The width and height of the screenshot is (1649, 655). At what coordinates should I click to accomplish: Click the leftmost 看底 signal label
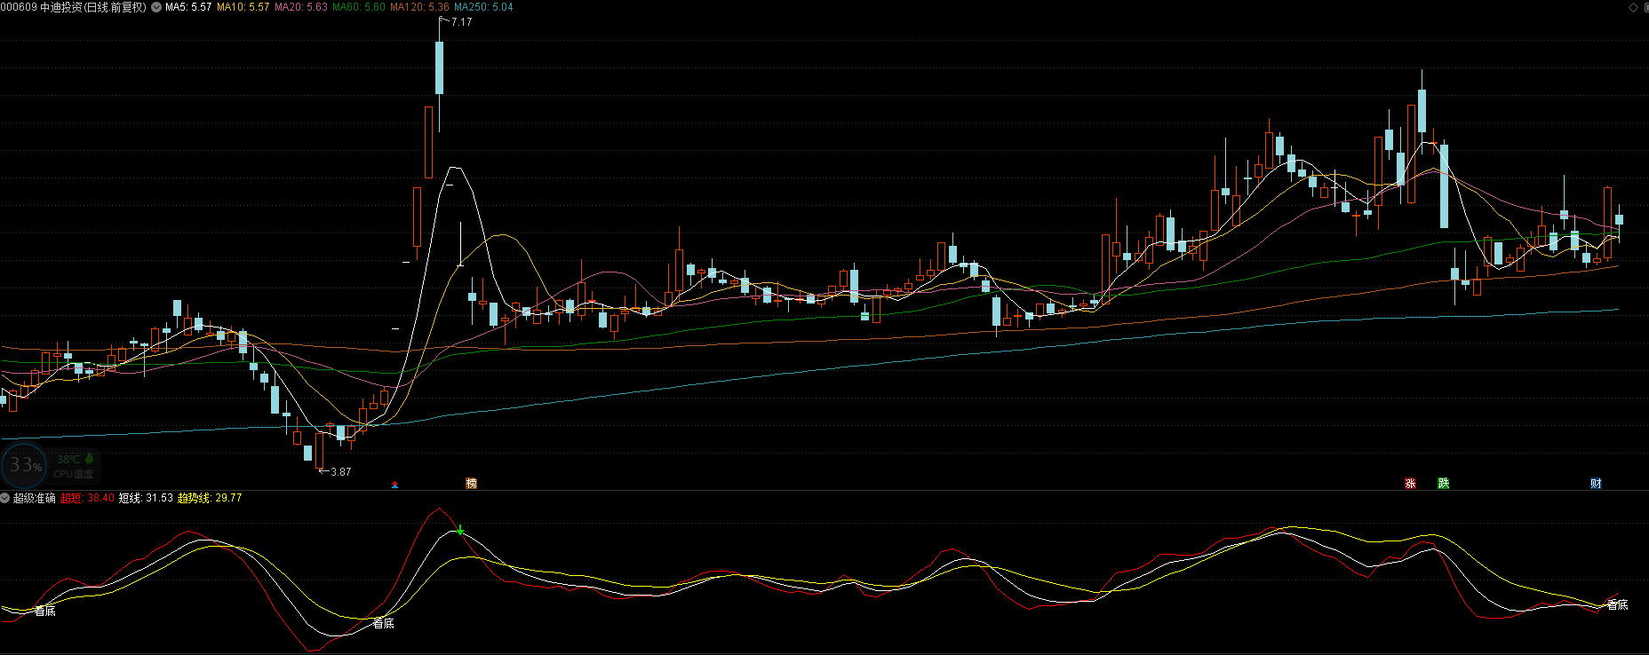coord(45,611)
